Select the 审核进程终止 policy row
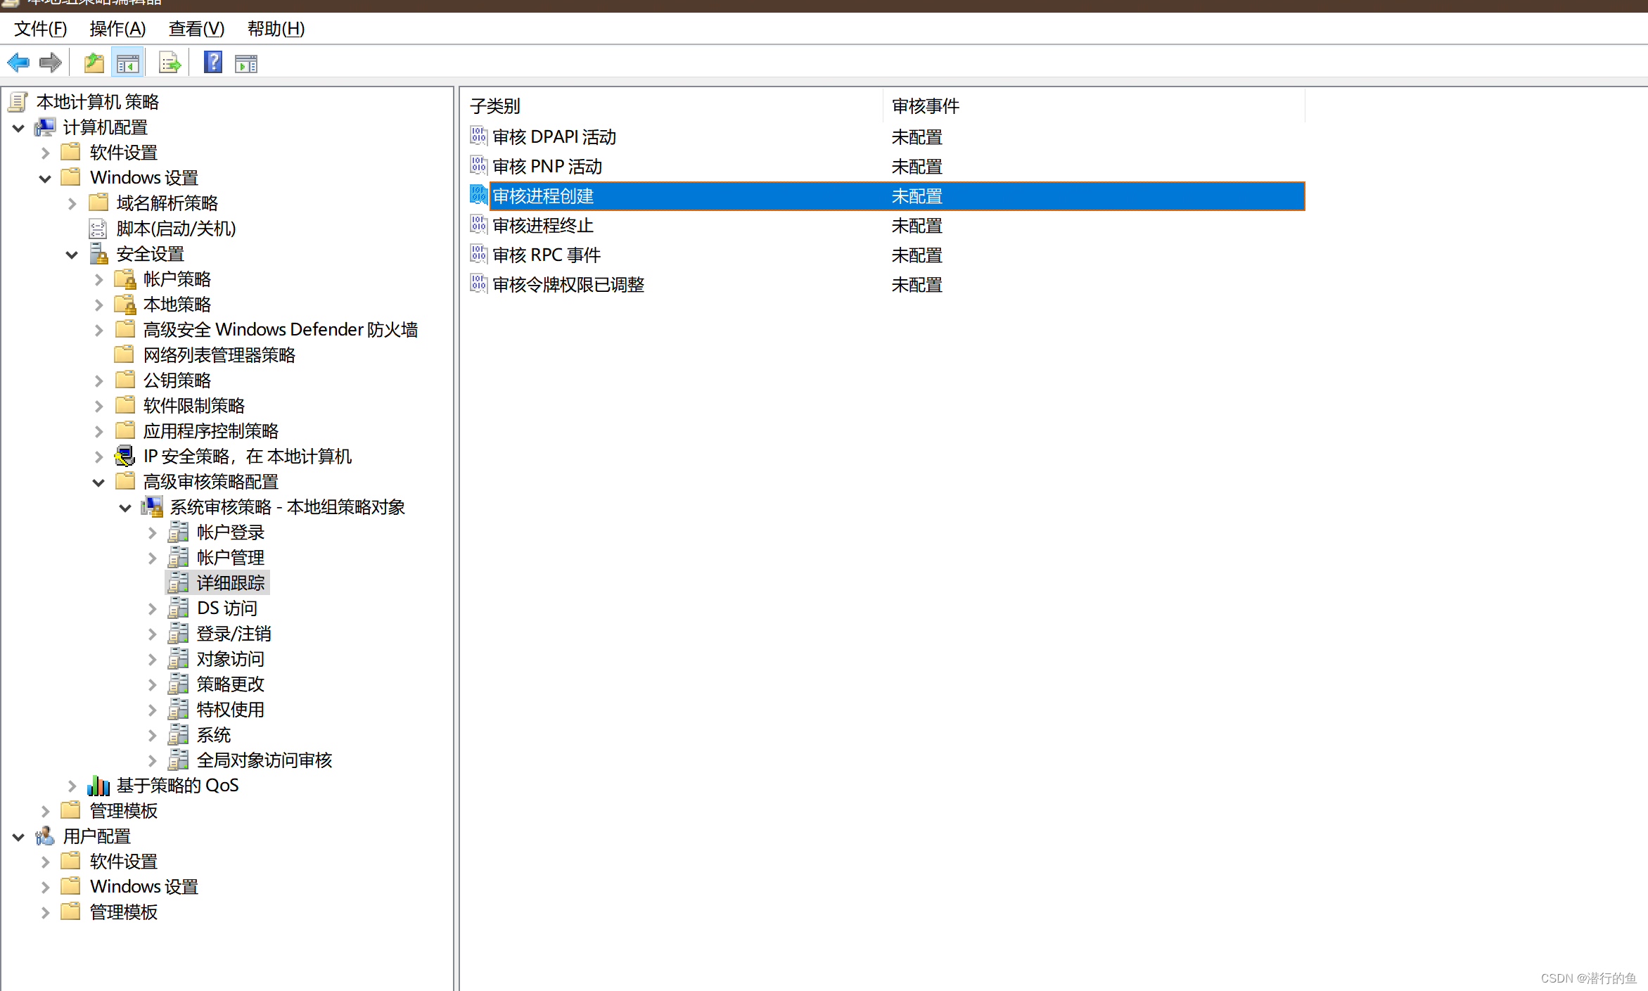Image resolution: width=1648 pixels, height=991 pixels. pos(542,226)
